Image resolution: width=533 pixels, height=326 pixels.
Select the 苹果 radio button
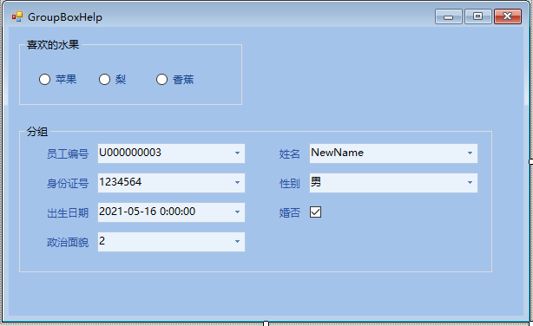pos(44,80)
